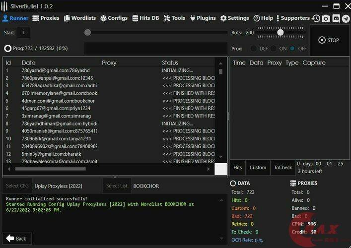This screenshot has width=351, height=248.
Task: Click the Bad: 723 data counter
Action: click(242, 216)
